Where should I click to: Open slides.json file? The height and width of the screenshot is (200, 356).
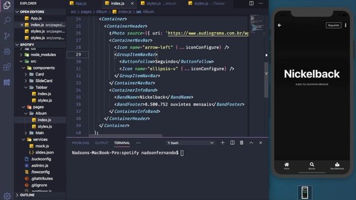[44, 152]
